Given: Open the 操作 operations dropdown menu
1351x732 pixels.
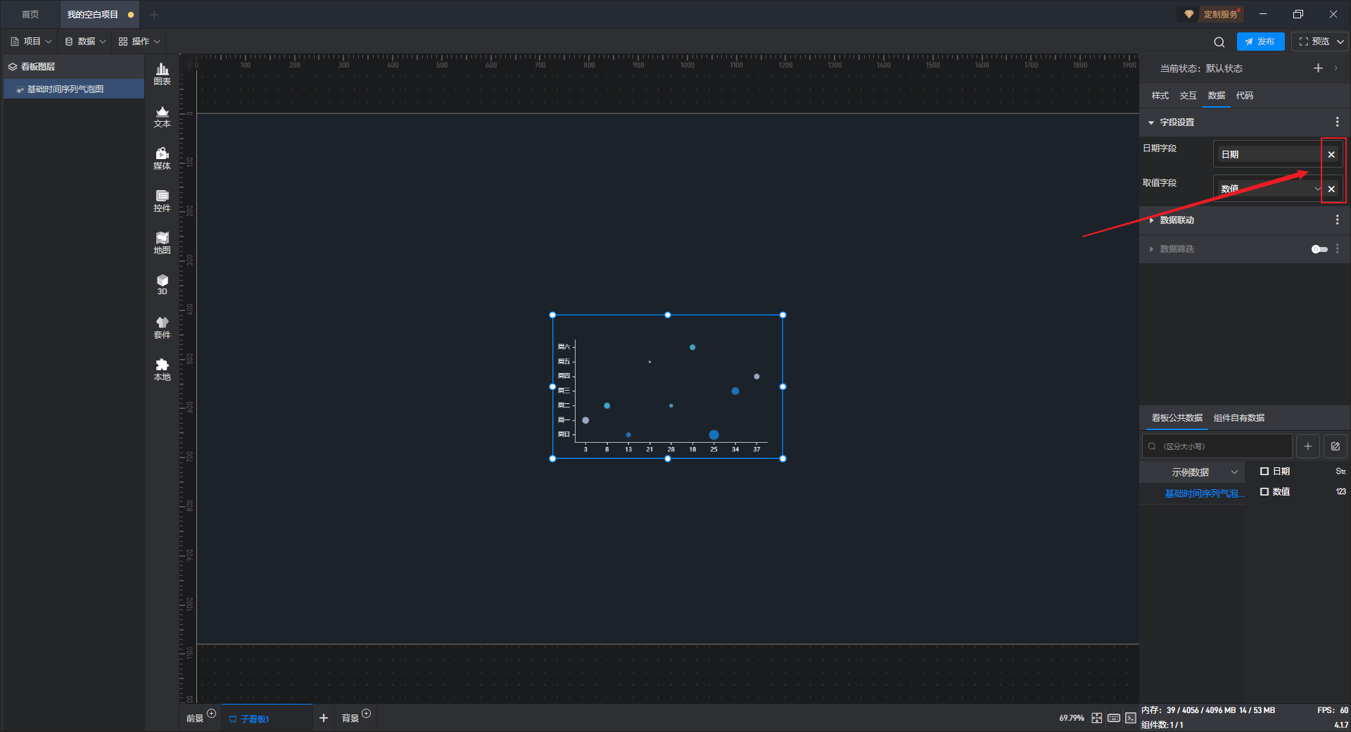Looking at the screenshot, I should click(x=139, y=42).
